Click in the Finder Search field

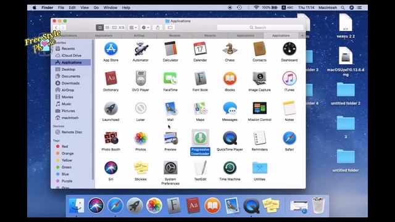pos(260,27)
